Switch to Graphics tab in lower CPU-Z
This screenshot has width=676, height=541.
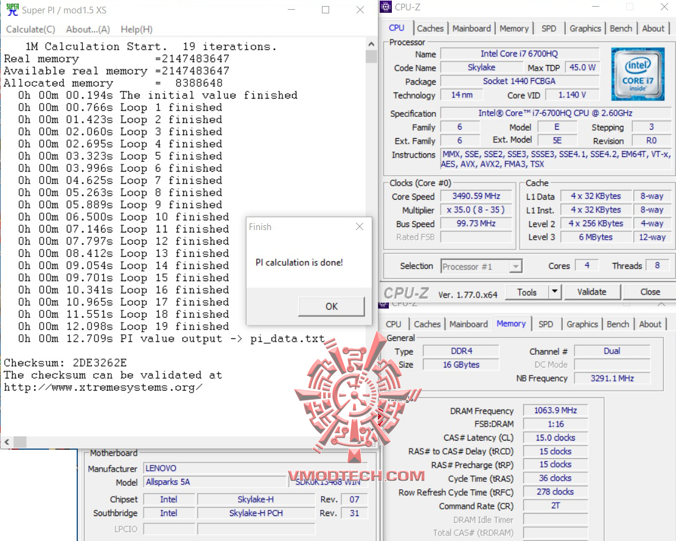tap(582, 324)
